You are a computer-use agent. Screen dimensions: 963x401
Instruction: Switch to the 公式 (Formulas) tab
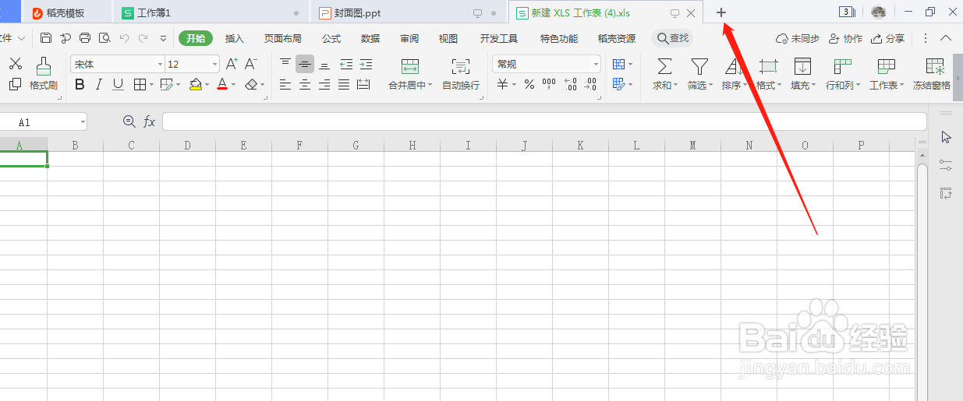pyautogui.click(x=331, y=38)
